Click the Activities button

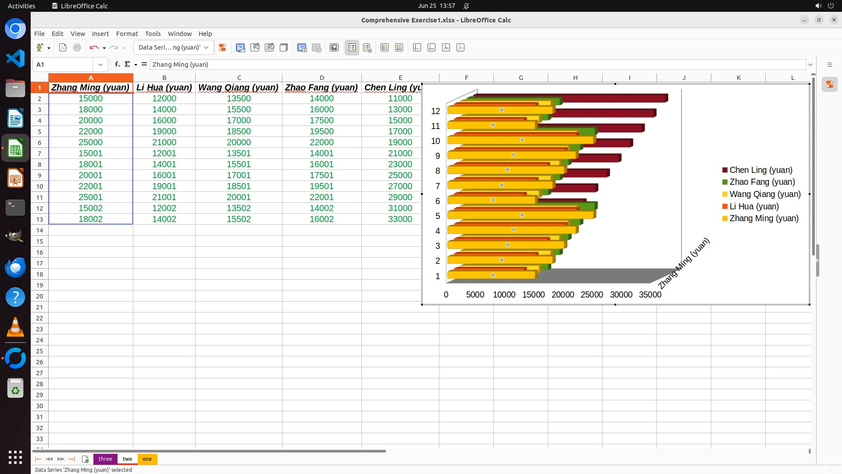pos(21,6)
